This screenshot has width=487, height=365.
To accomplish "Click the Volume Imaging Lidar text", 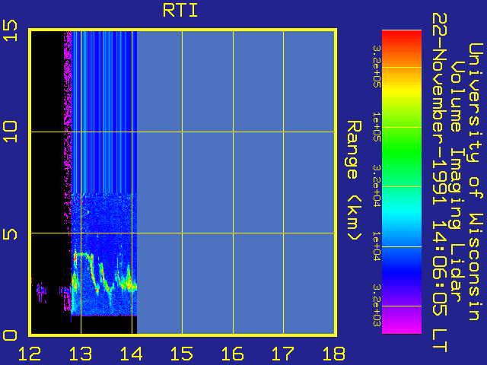I will pos(456,182).
